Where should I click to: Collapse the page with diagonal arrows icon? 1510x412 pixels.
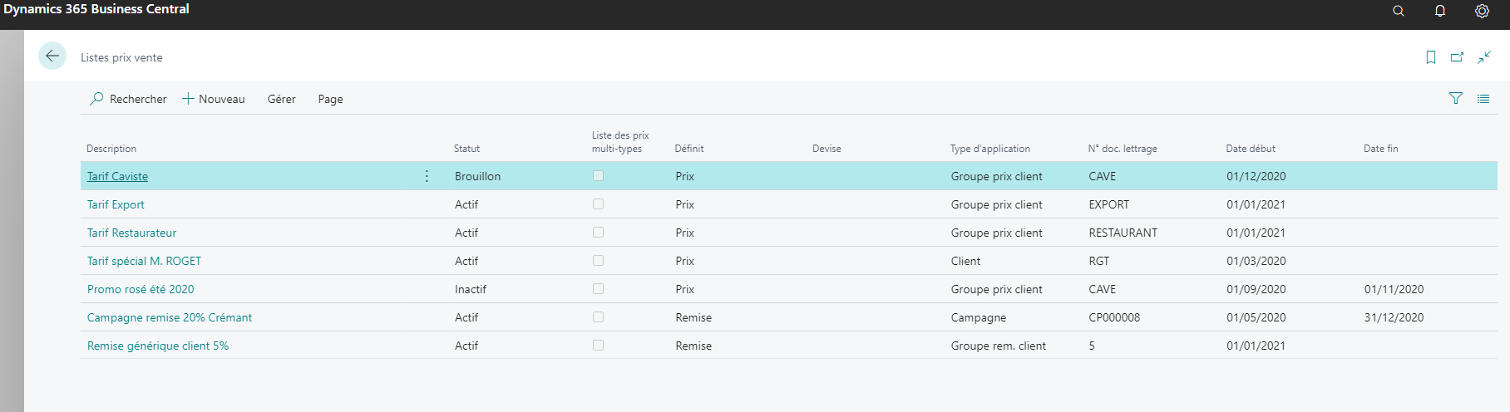tap(1484, 57)
